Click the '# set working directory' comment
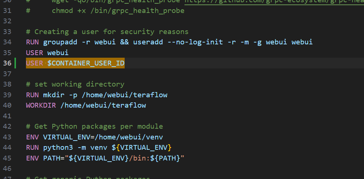Image resolution: width=364 pixels, height=179 pixels. click(x=75, y=84)
